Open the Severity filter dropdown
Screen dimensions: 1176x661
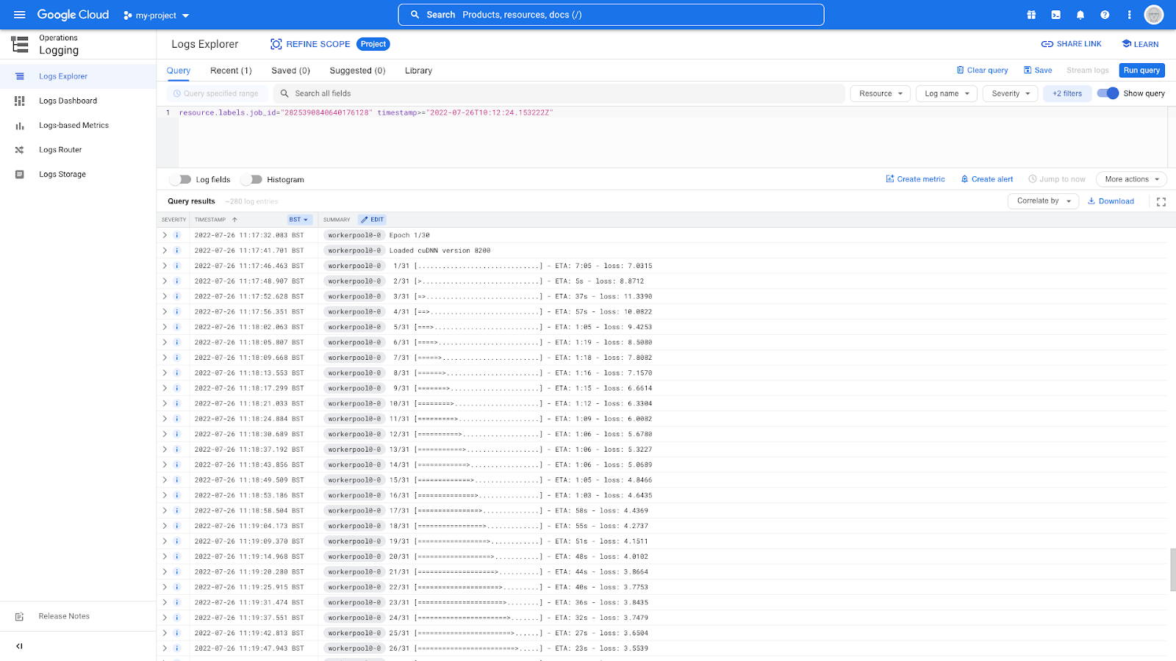(x=1011, y=93)
